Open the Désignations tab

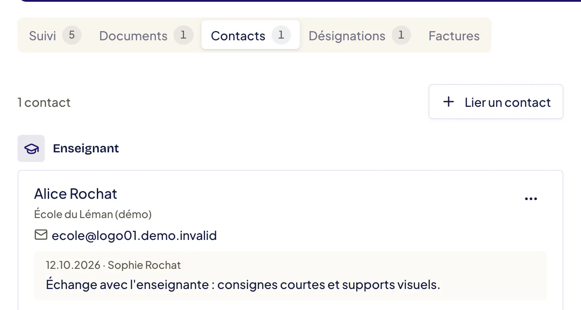click(359, 35)
